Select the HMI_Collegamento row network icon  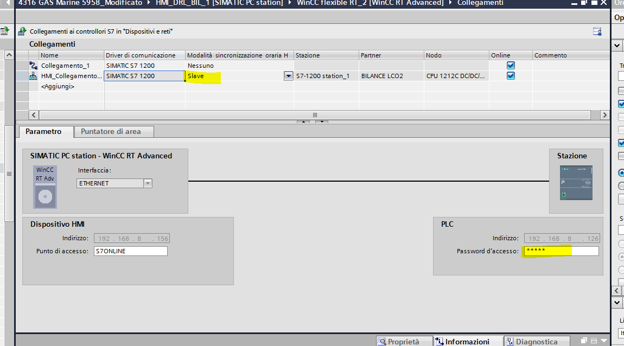coord(34,76)
